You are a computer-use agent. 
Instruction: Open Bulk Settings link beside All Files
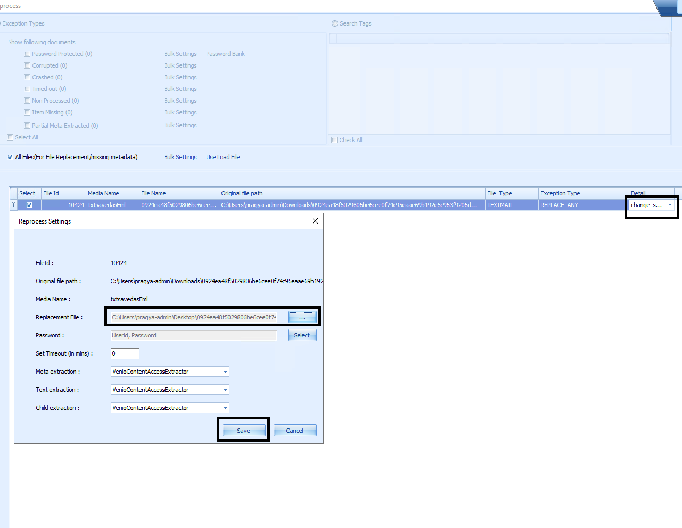pyautogui.click(x=180, y=157)
